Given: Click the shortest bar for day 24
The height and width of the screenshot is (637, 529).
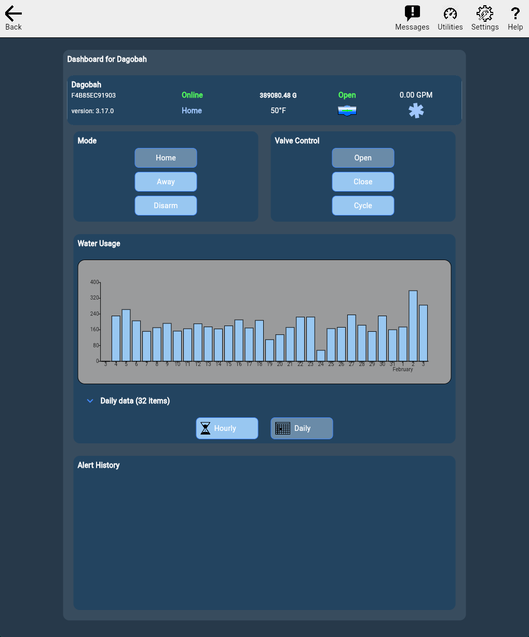Looking at the screenshot, I should click(x=321, y=356).
